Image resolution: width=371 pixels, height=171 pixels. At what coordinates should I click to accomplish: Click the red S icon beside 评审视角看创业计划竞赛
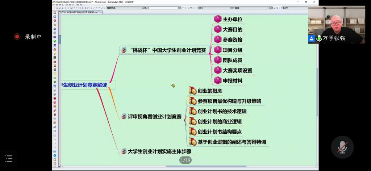pyautogui.click(x=124, y=117)
